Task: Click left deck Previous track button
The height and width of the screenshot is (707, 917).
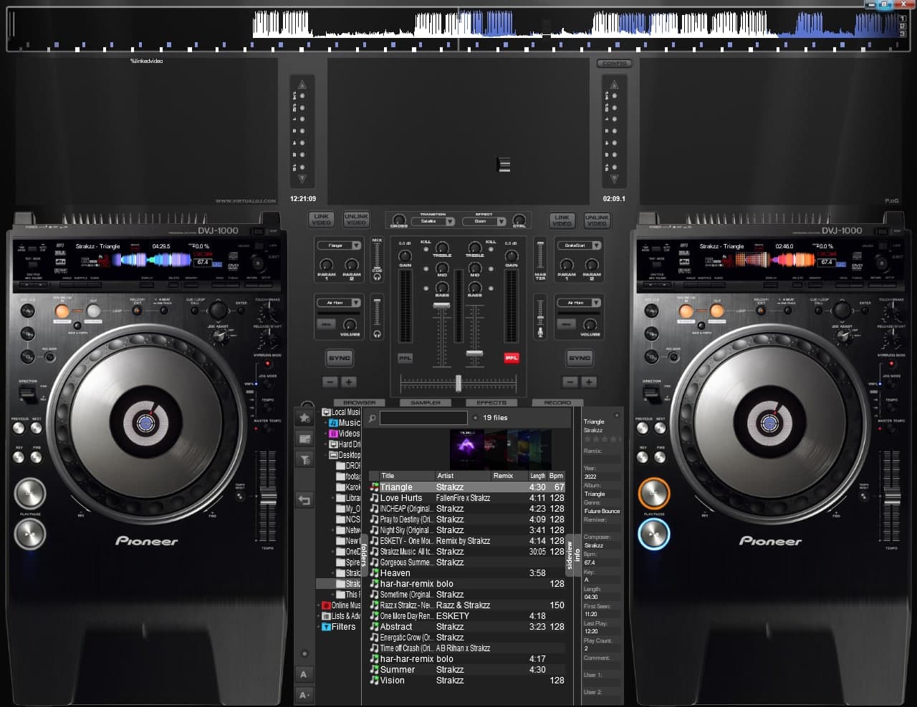Action: pos(19,428)
